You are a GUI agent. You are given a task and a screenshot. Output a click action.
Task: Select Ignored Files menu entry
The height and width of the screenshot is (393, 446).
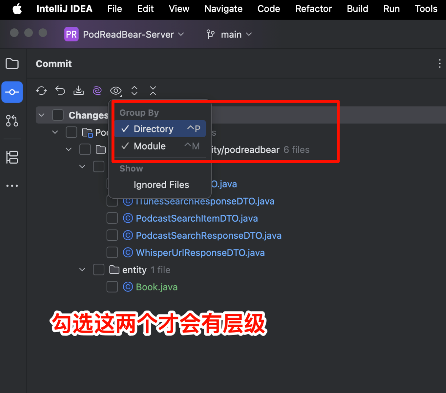[161, 185]
